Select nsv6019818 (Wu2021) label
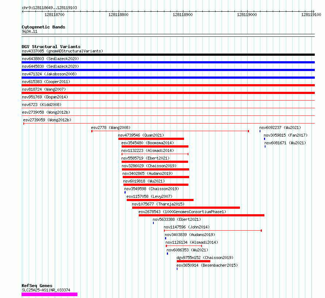 coord(144,181)
